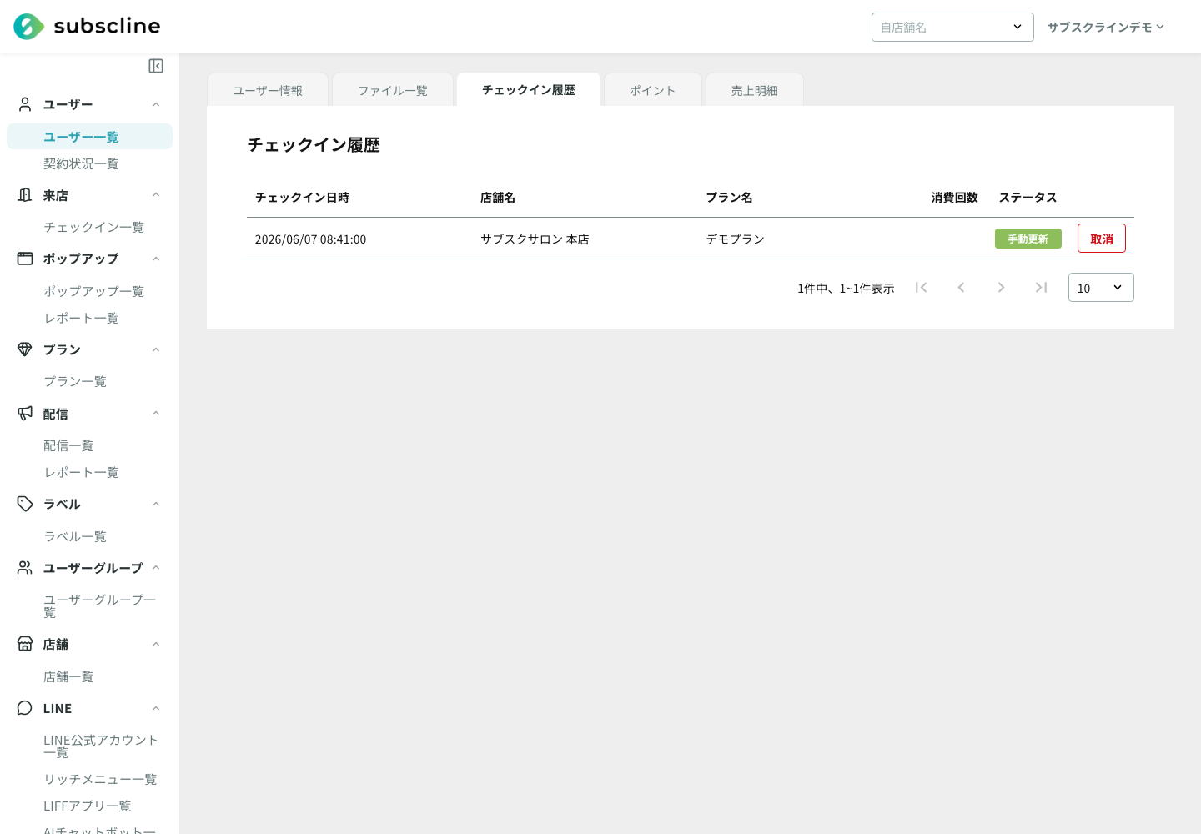1201x834 pixels.
Task: Click the subscline logo icon
Action: (28, 27)
